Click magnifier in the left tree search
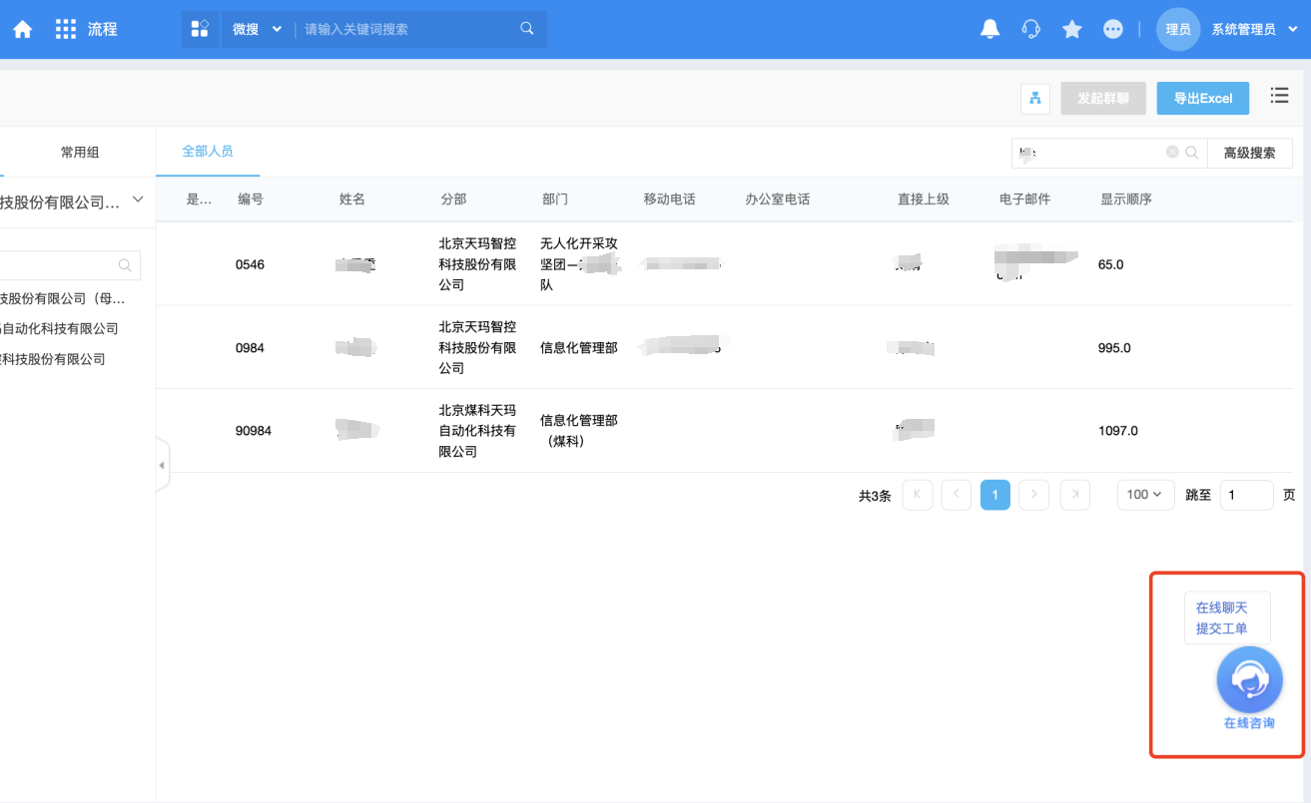The image size is (1311, 803). pyautogui.click(x=125, y=265)
